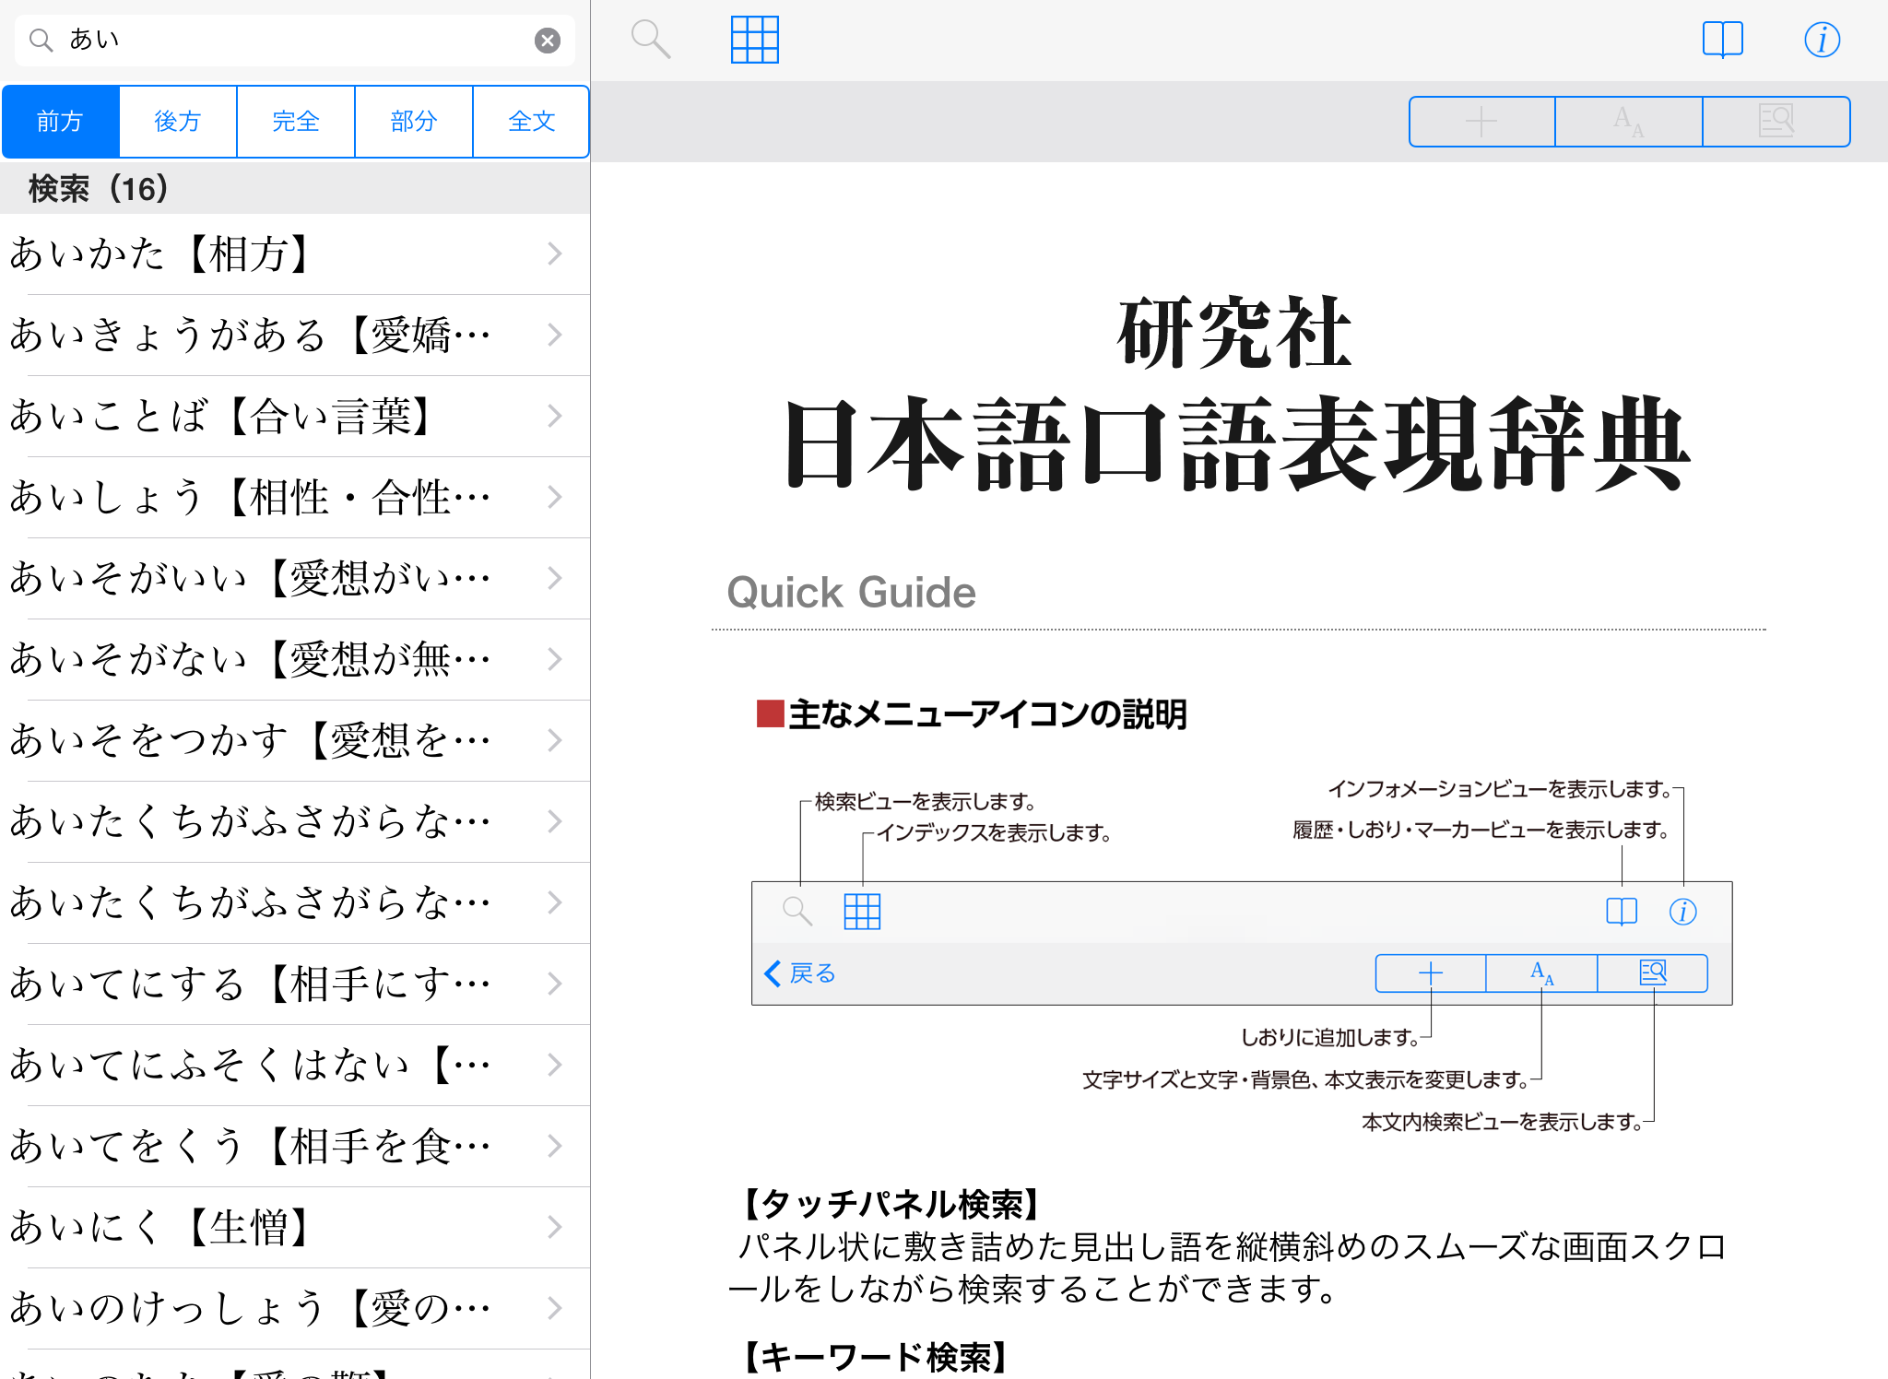The image size is (1888, 1379).
Task: Select the 全文 full-text tab
Action: click(x=532, y=122)
